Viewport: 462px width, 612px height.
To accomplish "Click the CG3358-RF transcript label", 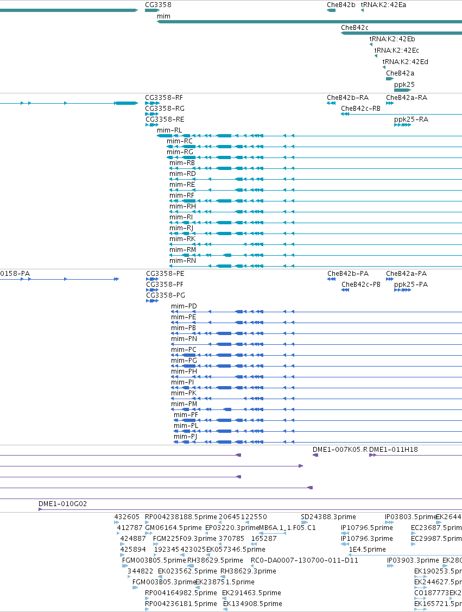I will pos(164,98).
